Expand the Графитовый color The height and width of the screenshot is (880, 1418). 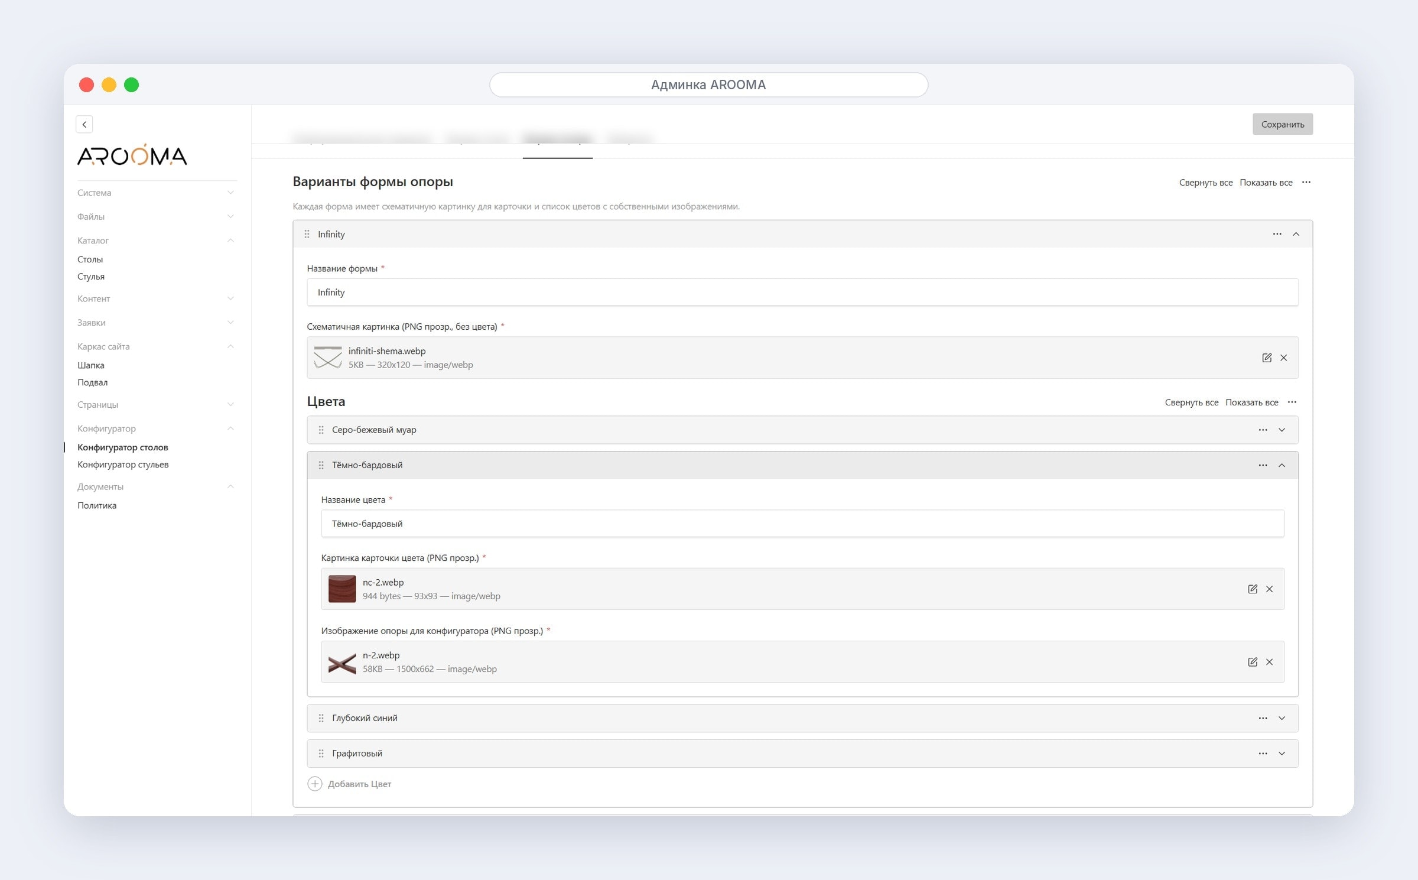click(1282, 754)
